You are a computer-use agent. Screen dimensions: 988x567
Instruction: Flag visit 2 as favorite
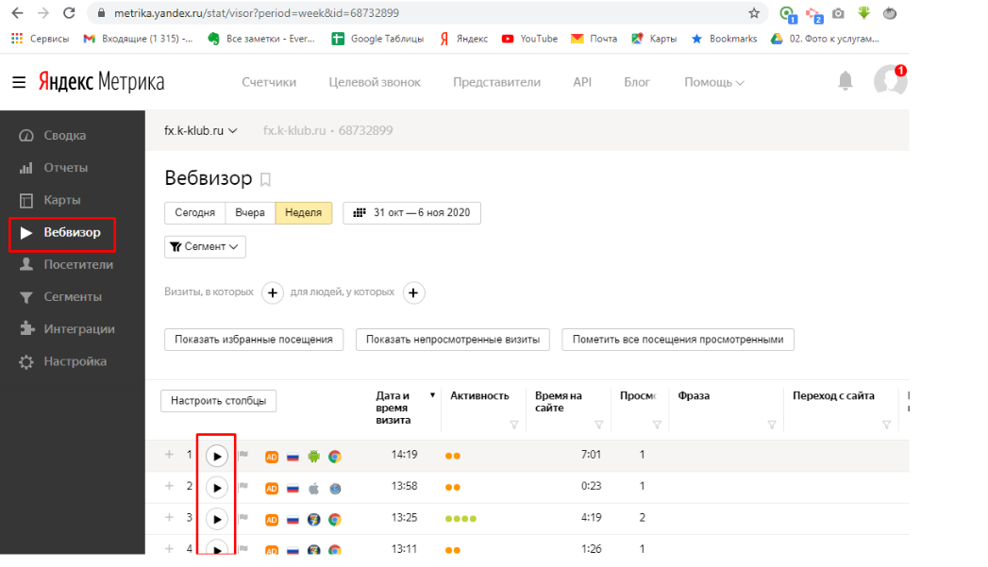[x=243, y=487]
